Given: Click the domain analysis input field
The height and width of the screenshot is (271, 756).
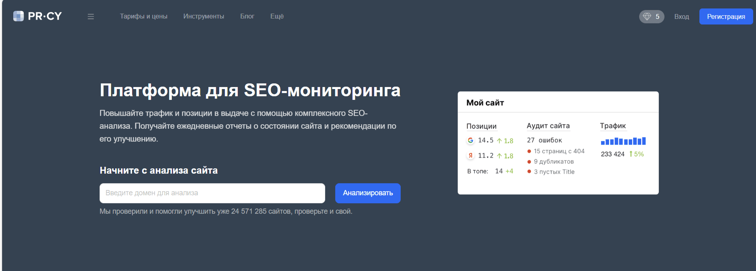Looking at the screenshot, I should [x=212, y=193].
